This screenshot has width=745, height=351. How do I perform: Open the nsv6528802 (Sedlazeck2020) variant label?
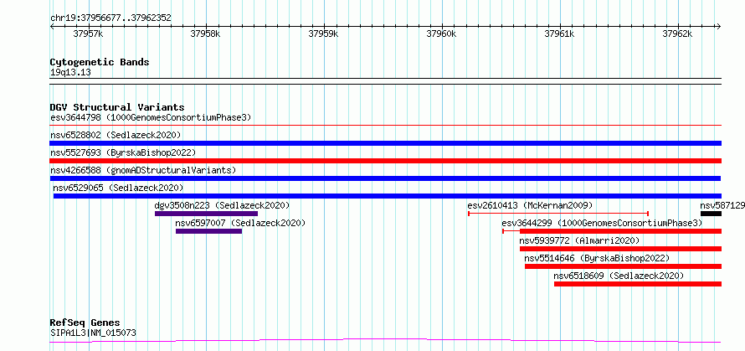(x=116, y=135)
